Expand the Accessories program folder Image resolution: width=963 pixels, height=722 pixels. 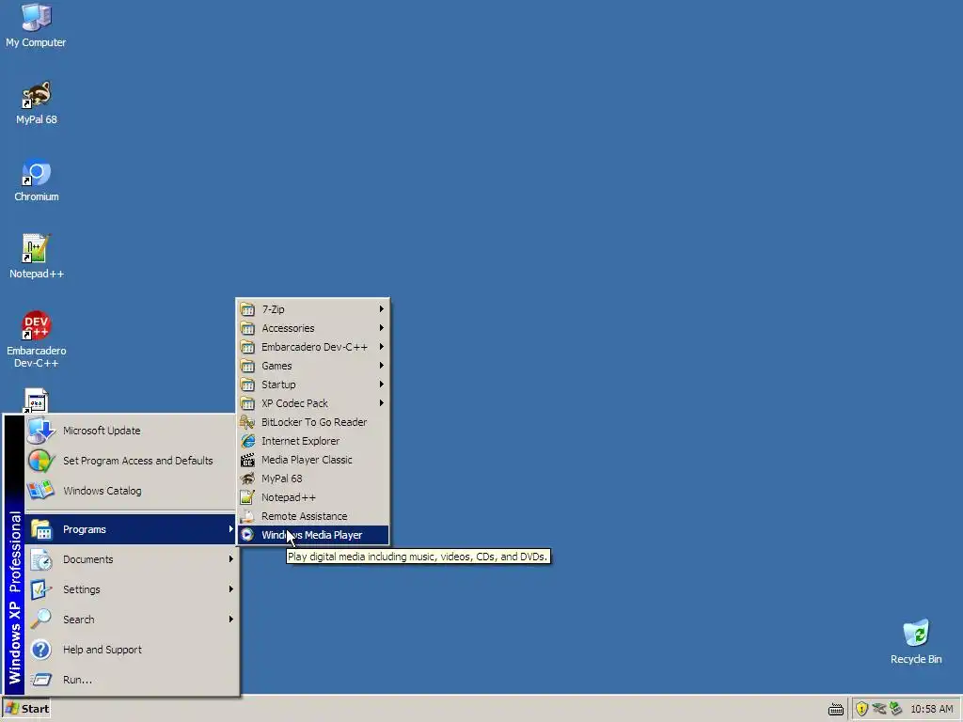(313, 328)
